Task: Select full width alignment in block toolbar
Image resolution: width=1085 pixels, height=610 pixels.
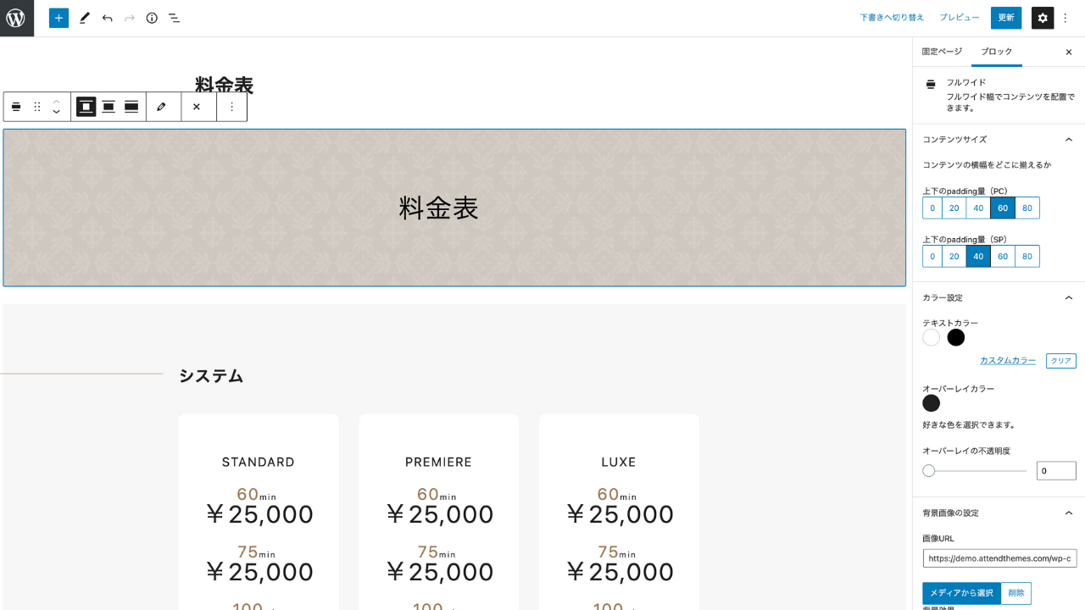Action: click(131, 107)
